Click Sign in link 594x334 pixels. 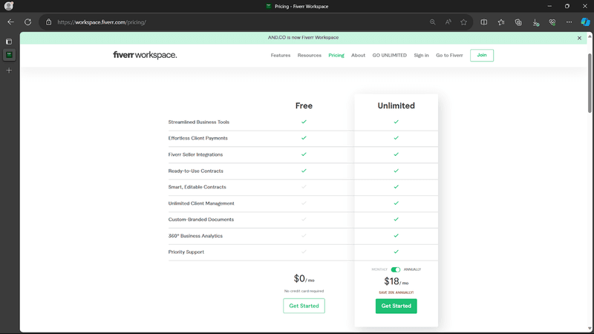click(x=421, y=55)
